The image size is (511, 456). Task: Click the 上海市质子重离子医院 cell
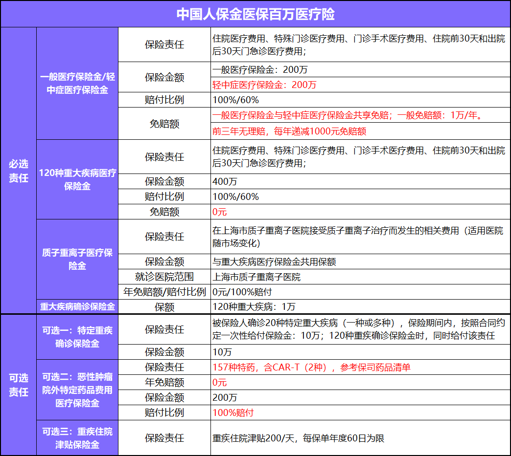click(x=360, y=277)
